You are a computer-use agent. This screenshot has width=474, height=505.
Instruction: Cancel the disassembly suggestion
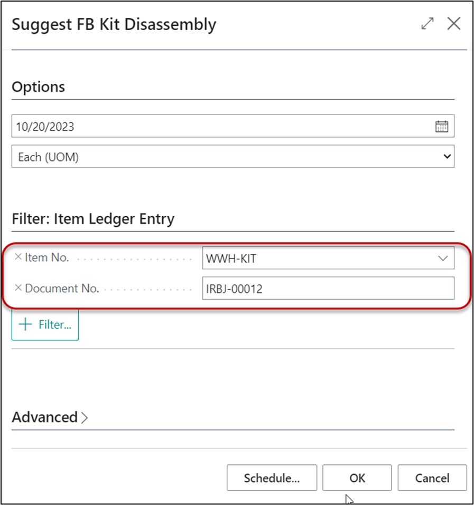(432, 478)
